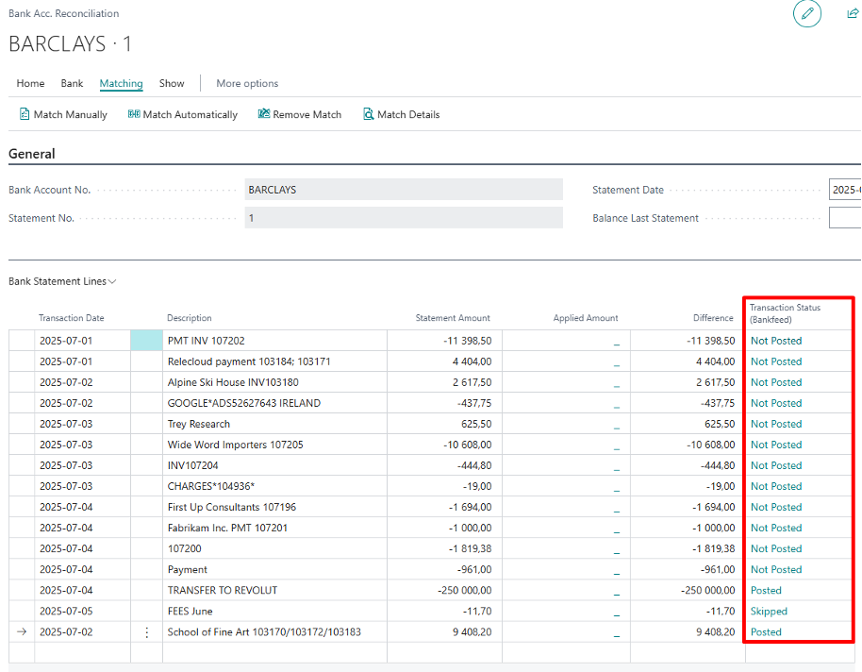Open row options for School of Fine Art line
This screenshot has width=862, height=672.
(x=147, y=632)
